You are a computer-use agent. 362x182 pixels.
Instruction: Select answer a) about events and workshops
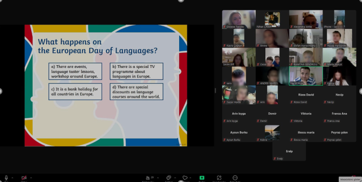pyautogui.click(x=75, y=71)
